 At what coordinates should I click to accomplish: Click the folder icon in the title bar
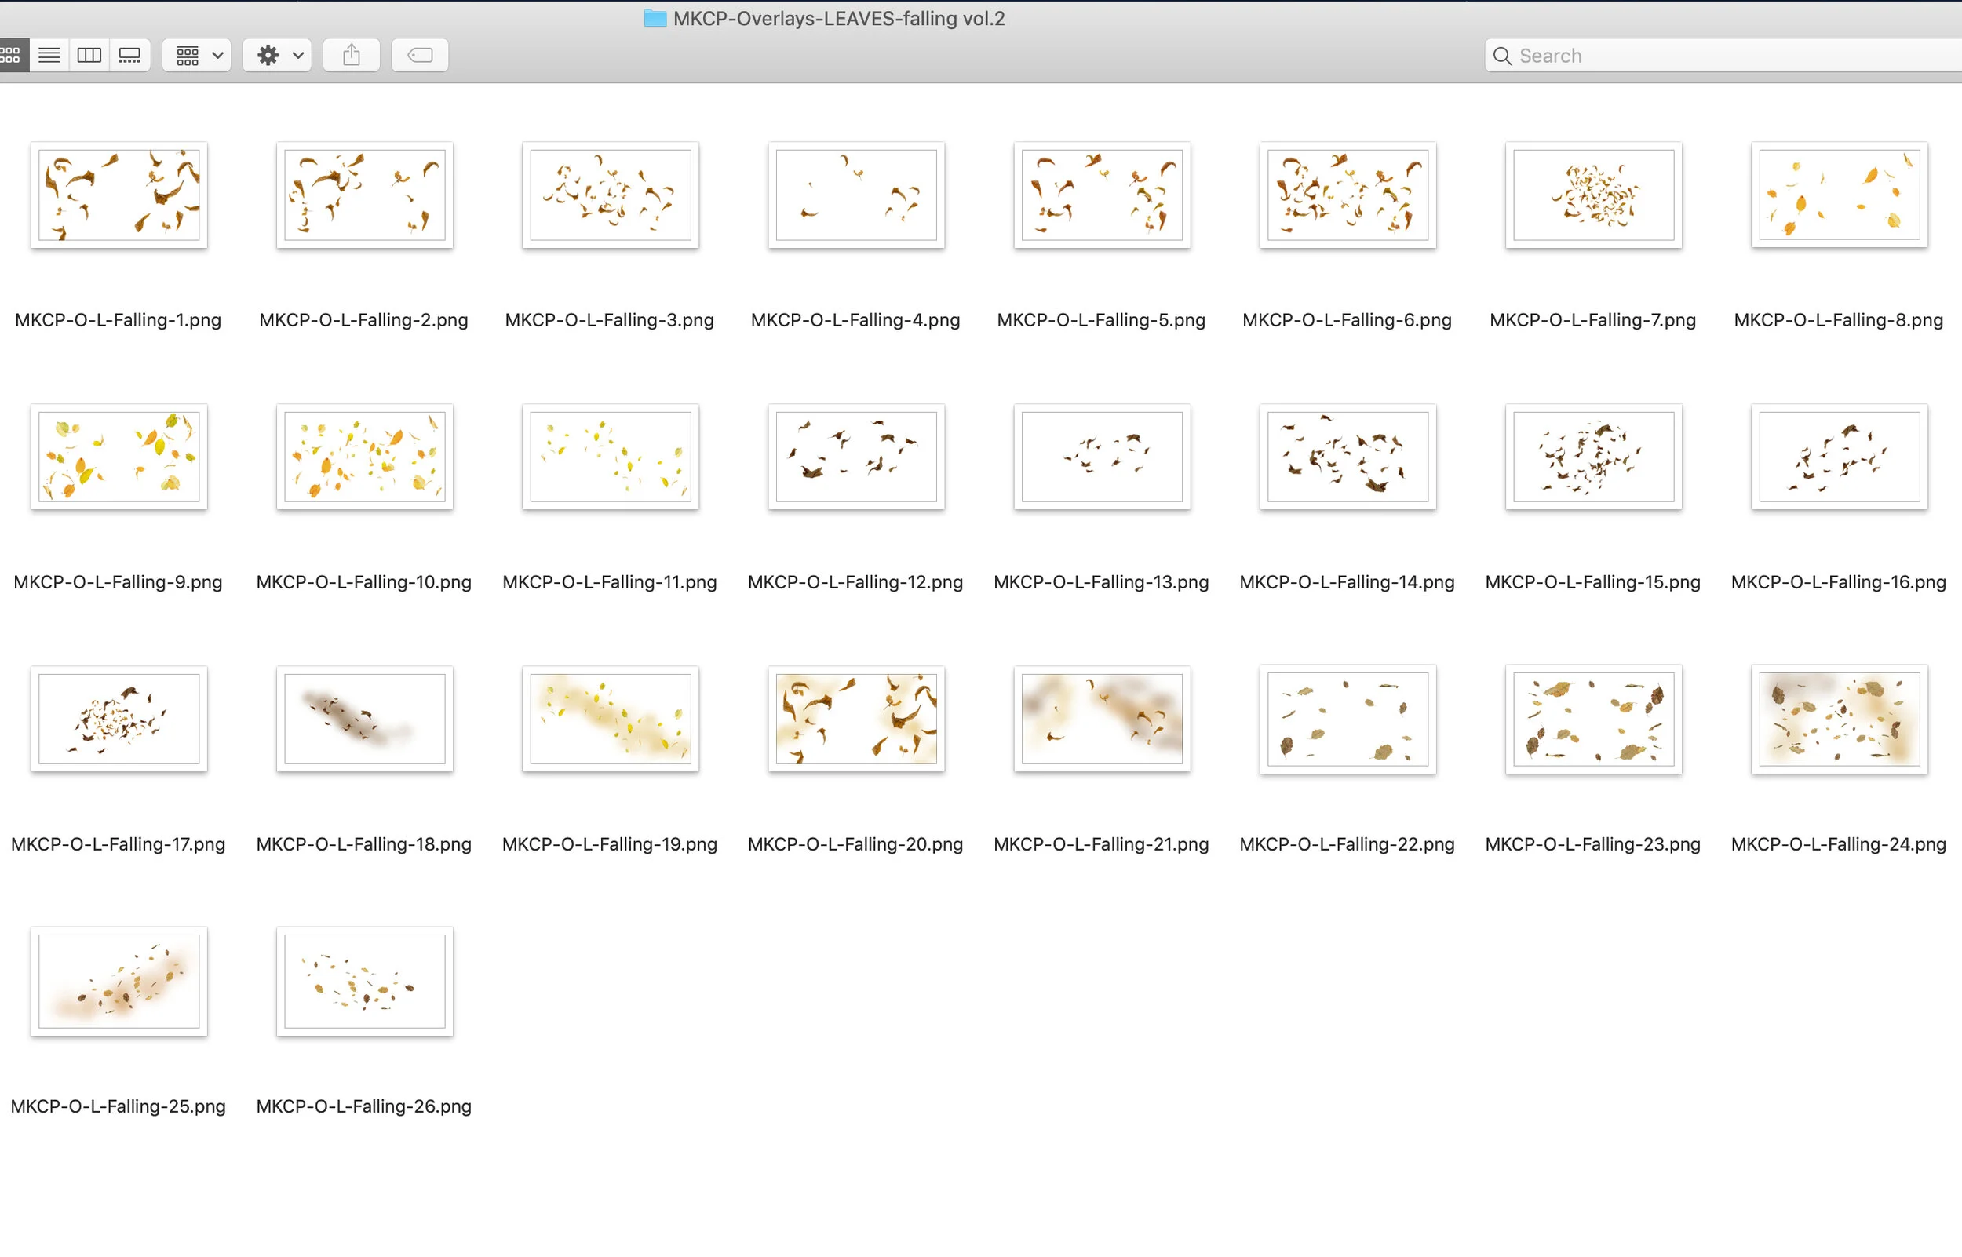coord(655,18)
